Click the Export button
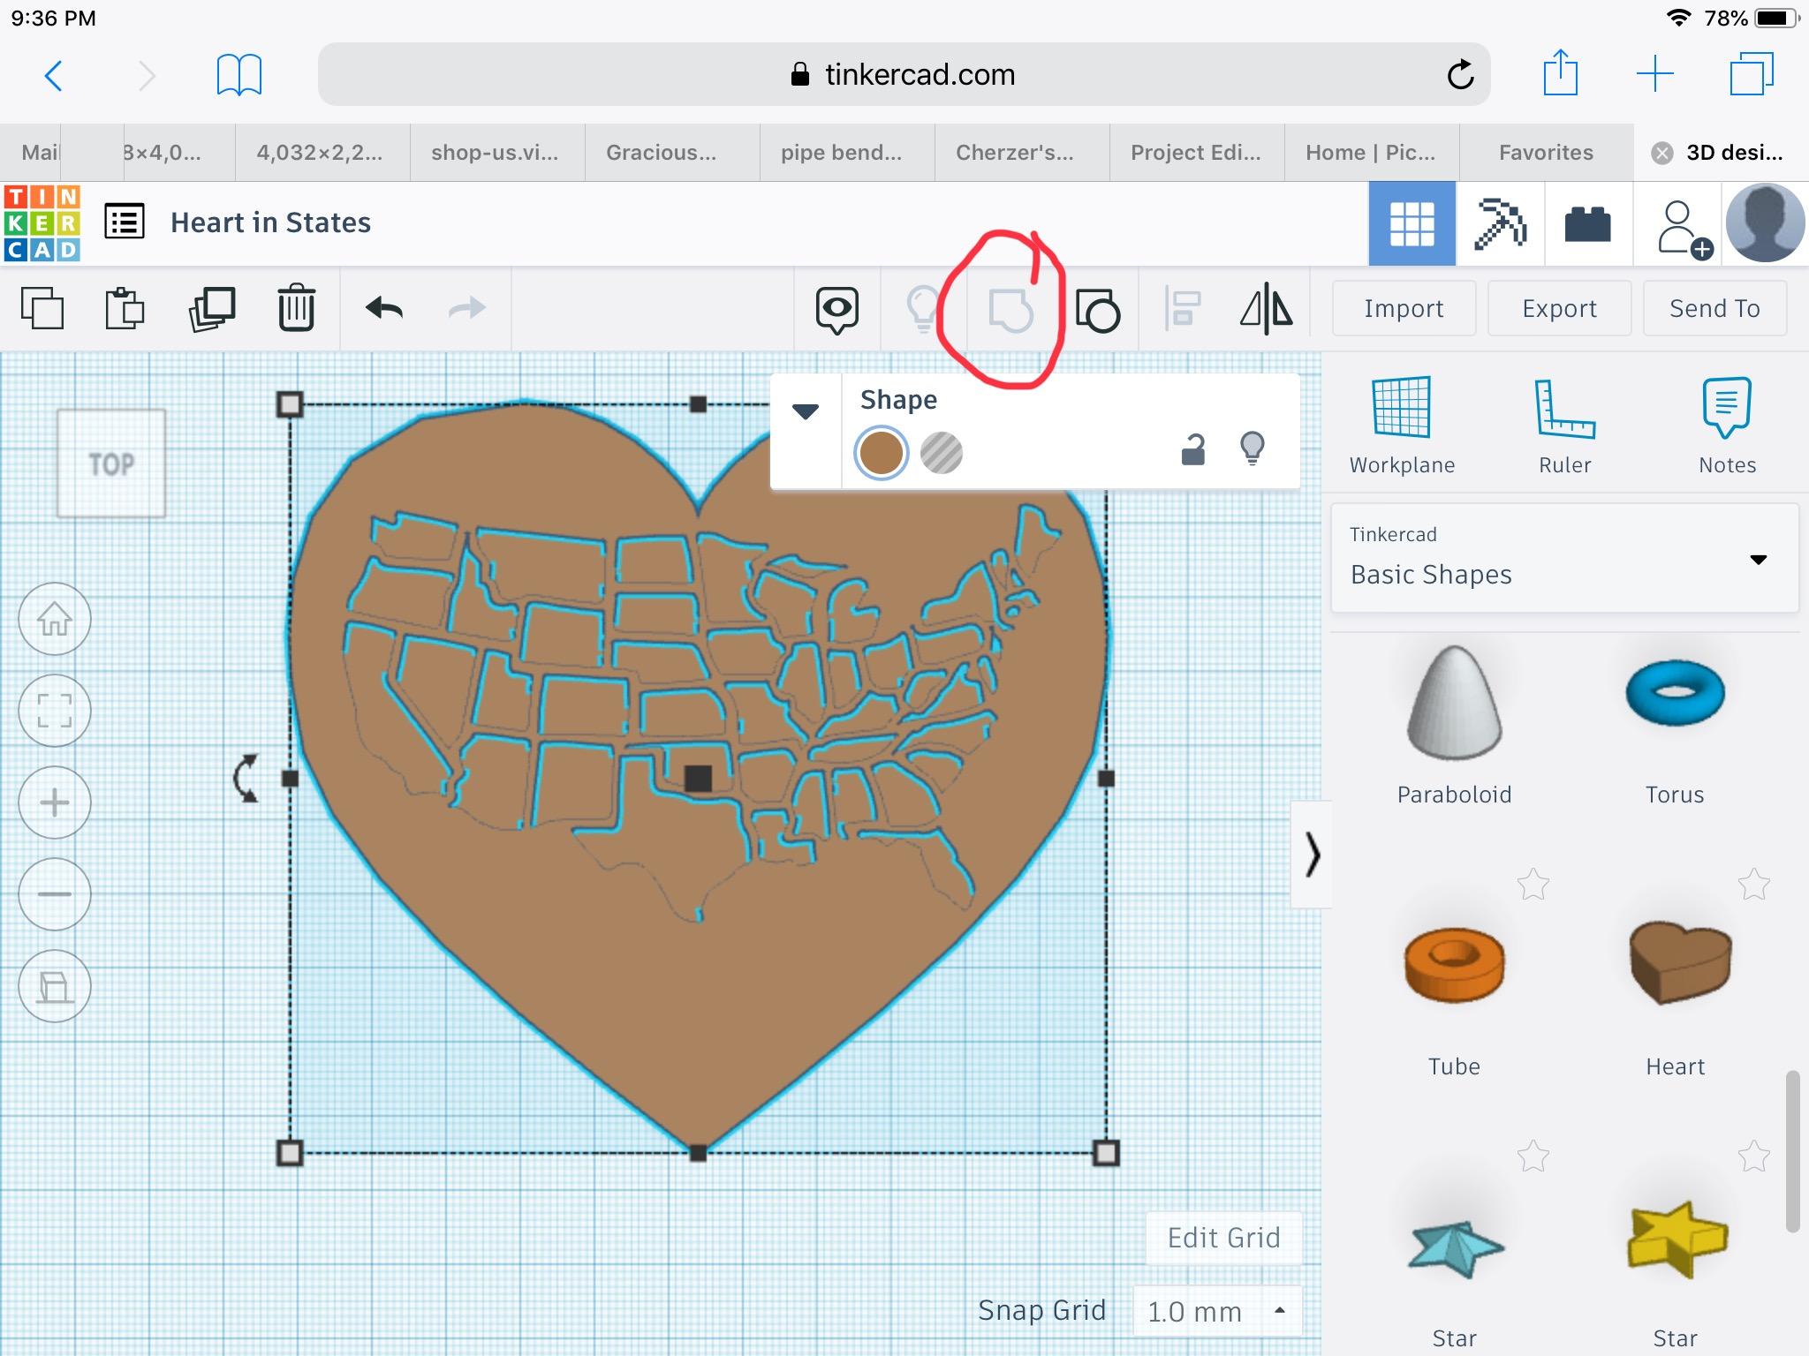The image size is (1809, 1356). point(1559,308)
